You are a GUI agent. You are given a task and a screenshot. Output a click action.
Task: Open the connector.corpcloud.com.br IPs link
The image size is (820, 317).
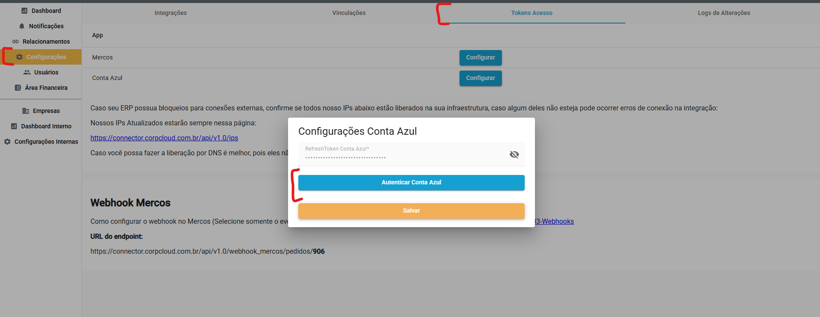tap(164, 138)
